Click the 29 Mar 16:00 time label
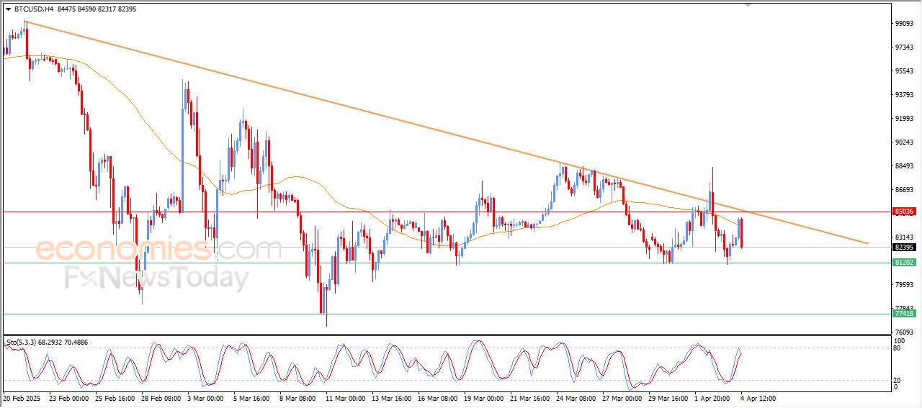Viewport: 922px width, 408px height. 668,397
